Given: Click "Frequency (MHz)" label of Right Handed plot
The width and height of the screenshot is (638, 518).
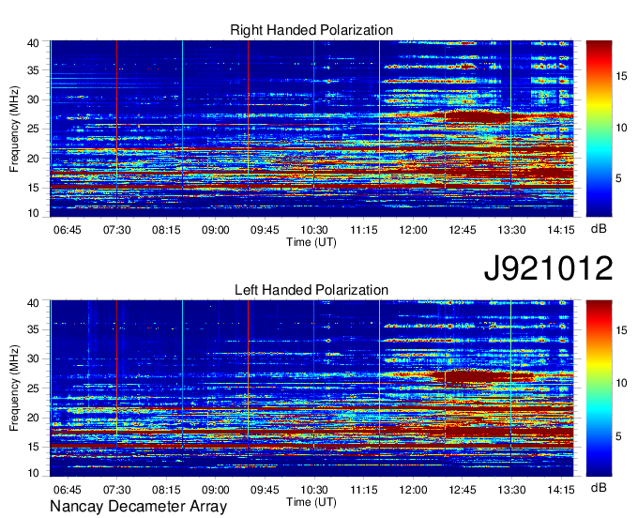Looking at the screenshot, I should click(x=14, y=129).
